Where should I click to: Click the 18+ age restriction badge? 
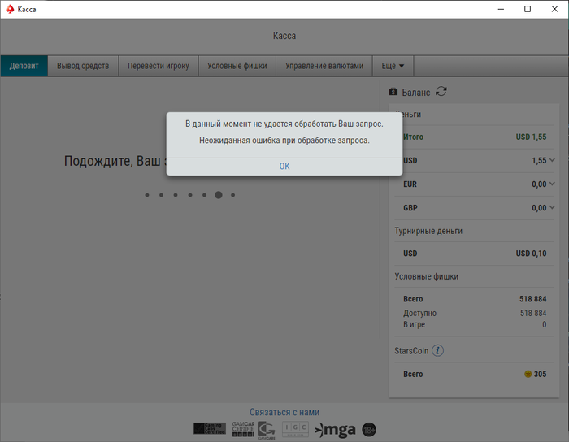(x=369, y=430)
